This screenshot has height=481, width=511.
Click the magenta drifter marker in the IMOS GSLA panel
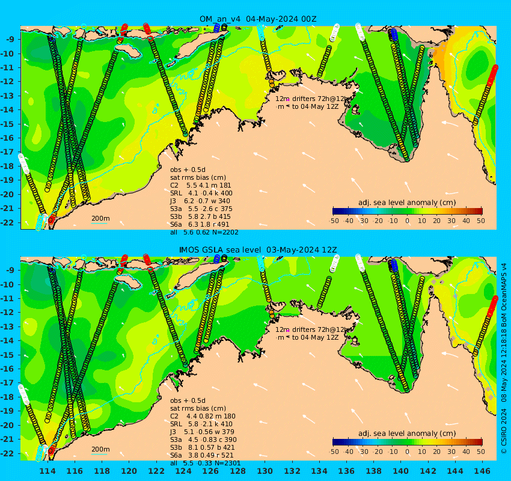pos(288,331)
